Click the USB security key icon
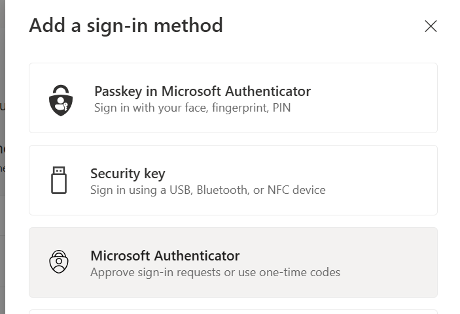This screenshot has width=460, height=314. click(59, 180)
